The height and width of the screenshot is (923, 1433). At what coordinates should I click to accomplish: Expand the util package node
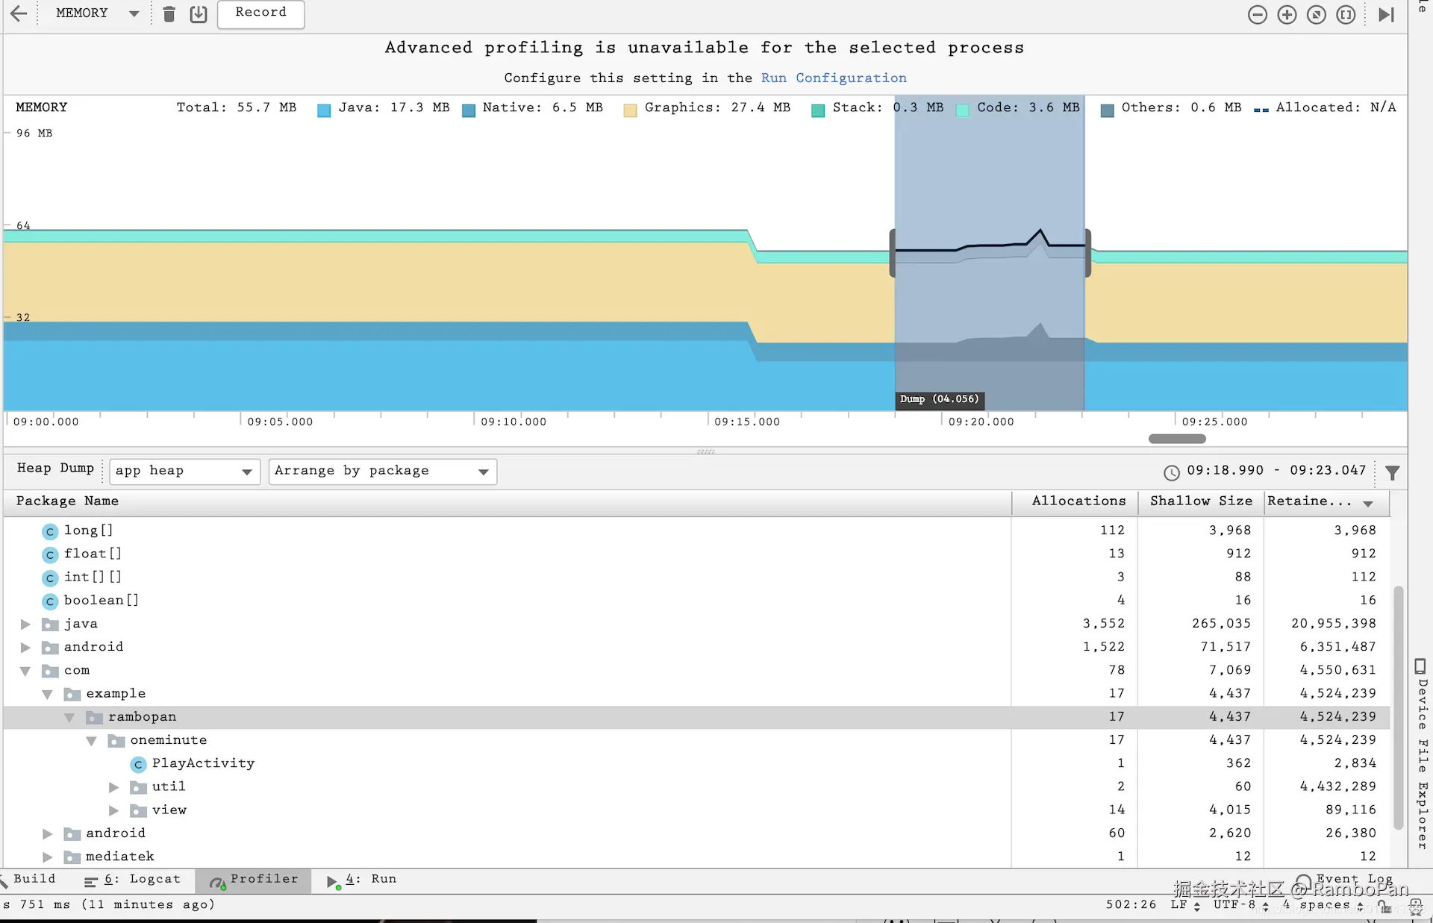coord(113,787)
